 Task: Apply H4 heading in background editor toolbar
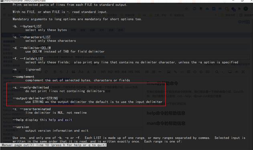point(124,72)
